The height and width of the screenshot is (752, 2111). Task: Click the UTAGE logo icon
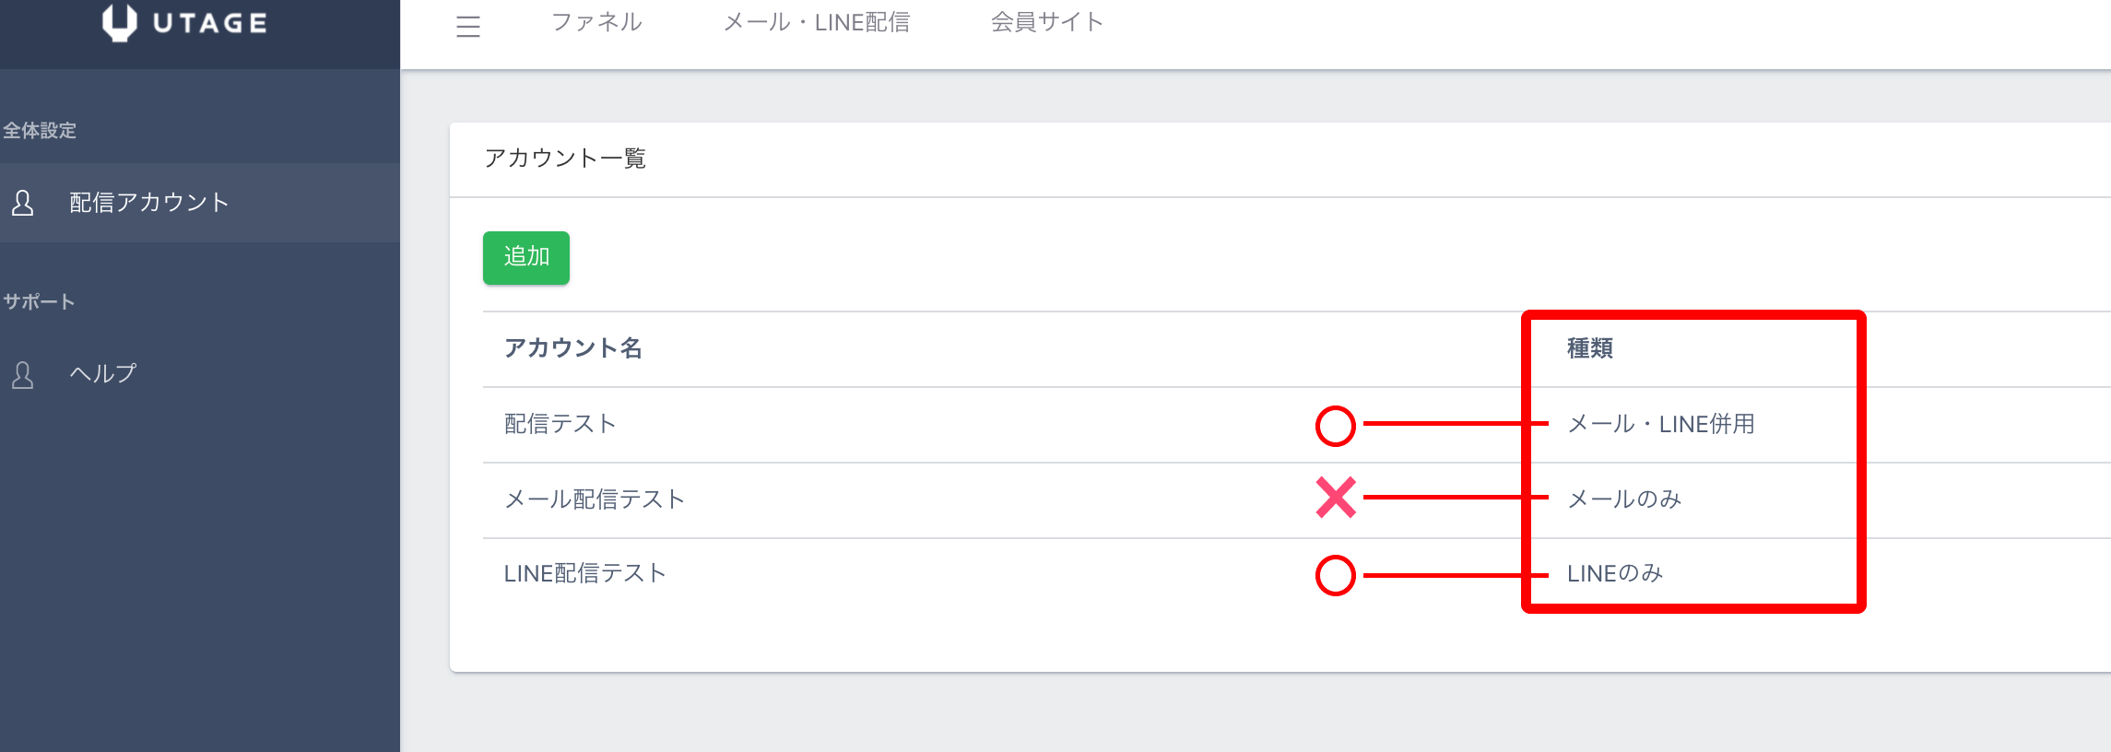pyautogui.click(x=120, y=22)
